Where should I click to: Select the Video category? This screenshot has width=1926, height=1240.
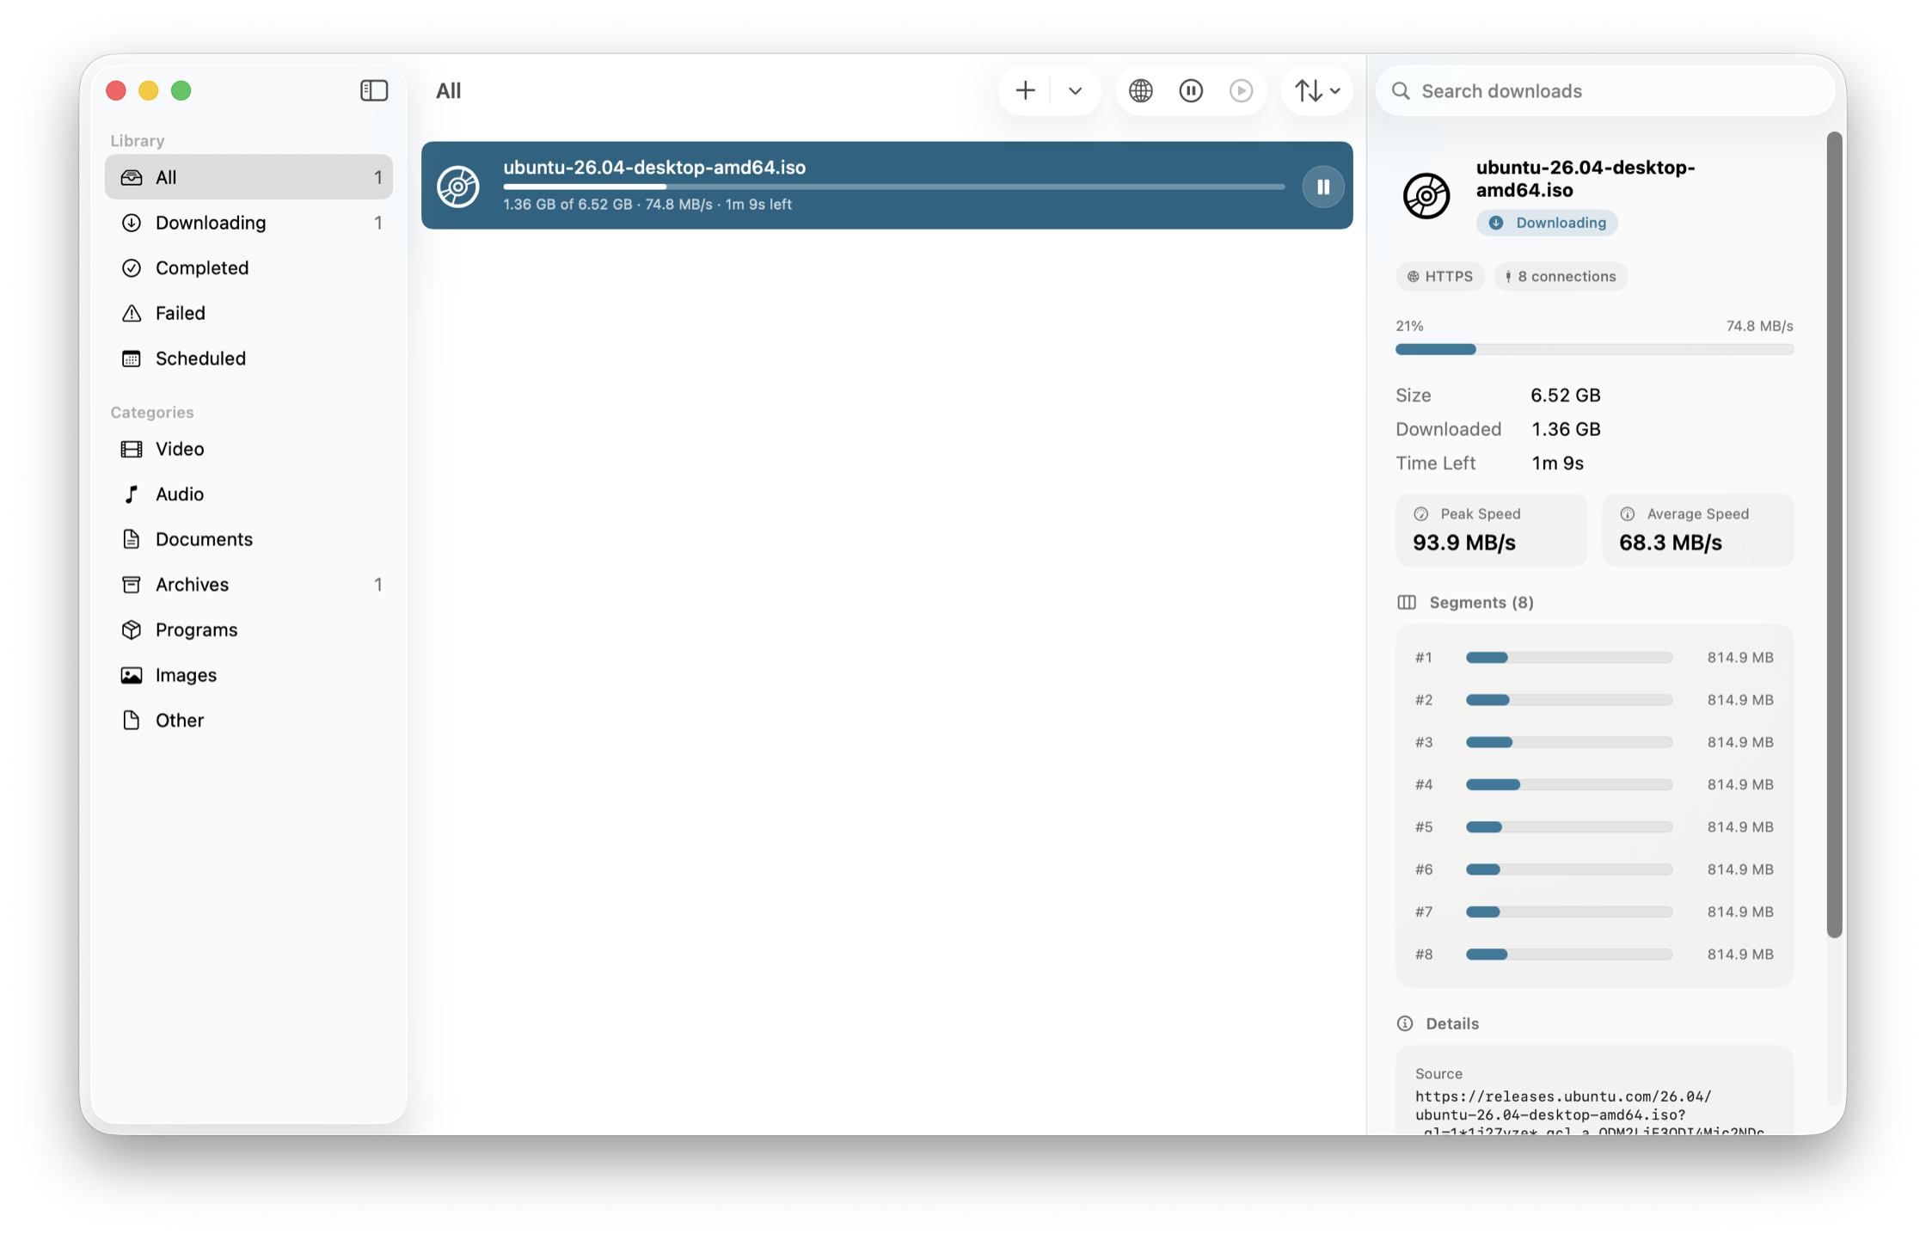tap(248, 449)
